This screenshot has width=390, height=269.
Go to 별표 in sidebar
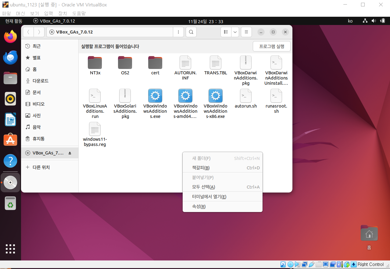pos(50,58)
